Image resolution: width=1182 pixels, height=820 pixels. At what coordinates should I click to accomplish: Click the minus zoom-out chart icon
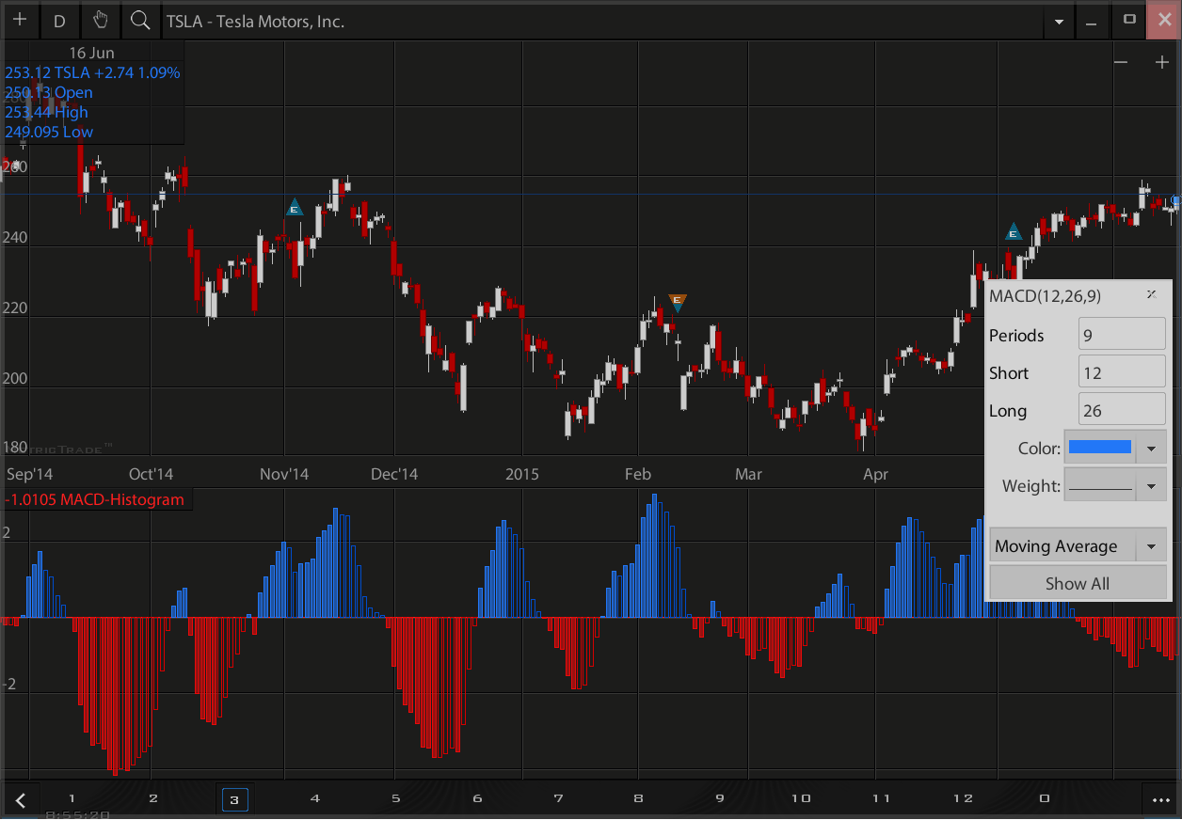1121,62
